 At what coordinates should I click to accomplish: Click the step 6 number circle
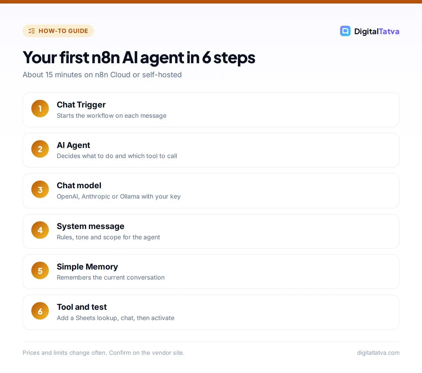(40, 311)
